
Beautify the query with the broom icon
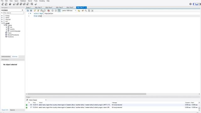coord(83,11)
